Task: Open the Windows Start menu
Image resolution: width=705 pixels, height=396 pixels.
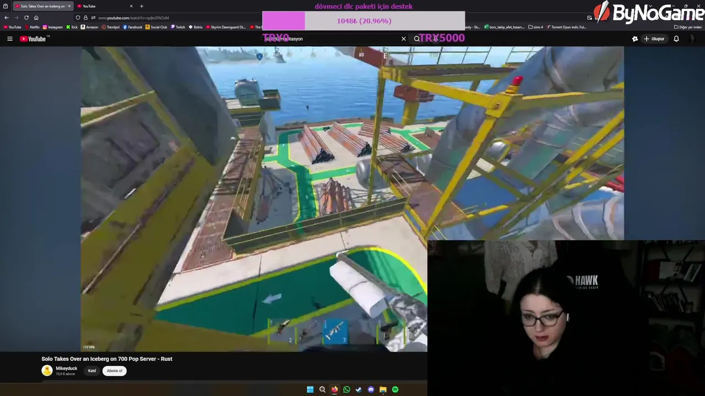Action: click(x=310, y=389)
